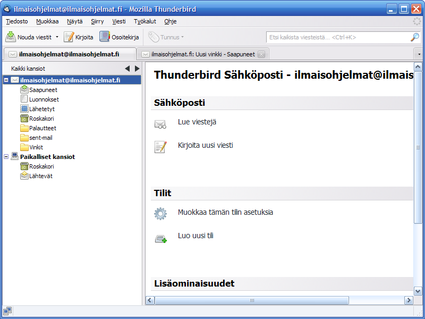Select the Luonnokset folder label
The width and height of the screenshot is (425, 319).
click(x=44, y=99)
